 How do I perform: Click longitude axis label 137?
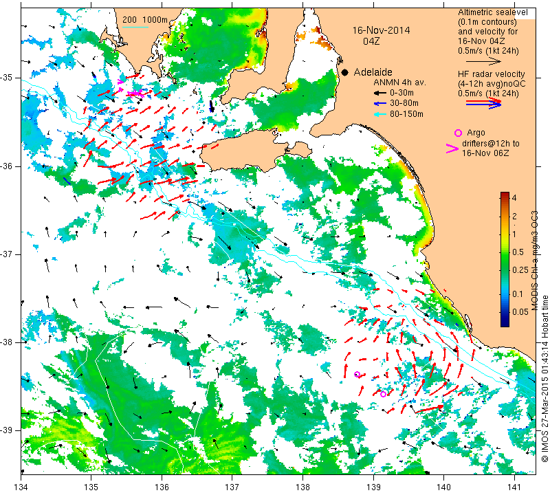(232, 487)
